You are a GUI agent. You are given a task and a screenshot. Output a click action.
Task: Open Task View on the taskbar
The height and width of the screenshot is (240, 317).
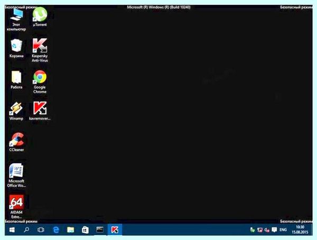pos(41,229)
